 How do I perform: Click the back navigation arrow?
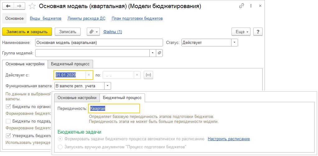[8, 6]
